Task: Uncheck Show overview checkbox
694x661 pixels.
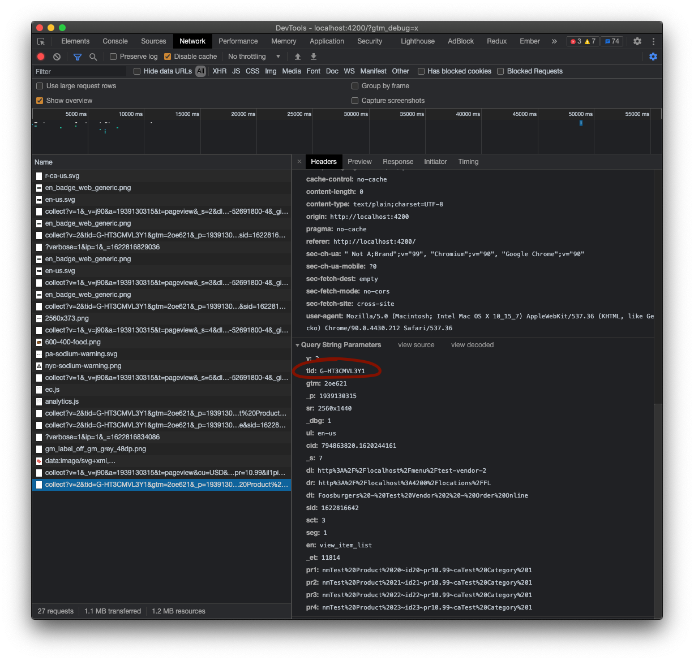Action: point(40,101)
